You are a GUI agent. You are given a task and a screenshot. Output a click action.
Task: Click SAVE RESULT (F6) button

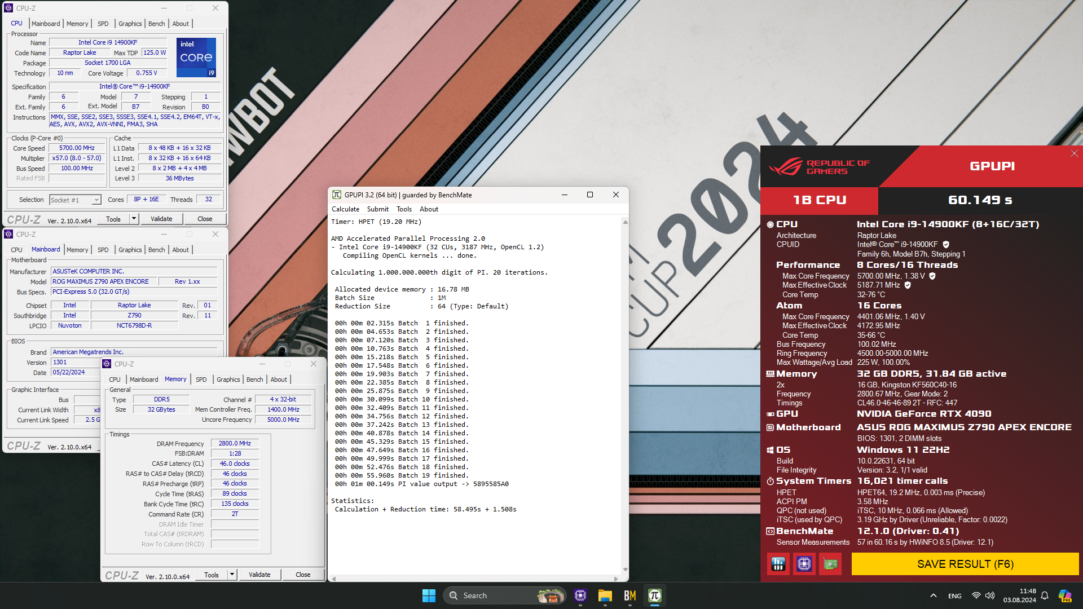click(x=965, y=564)
